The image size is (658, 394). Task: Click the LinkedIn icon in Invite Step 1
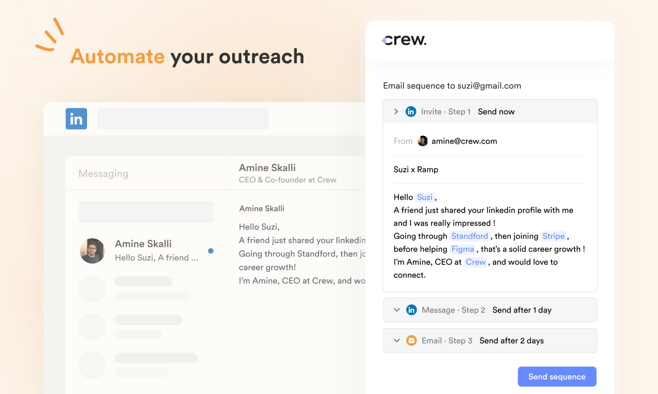tap(411, 111)
